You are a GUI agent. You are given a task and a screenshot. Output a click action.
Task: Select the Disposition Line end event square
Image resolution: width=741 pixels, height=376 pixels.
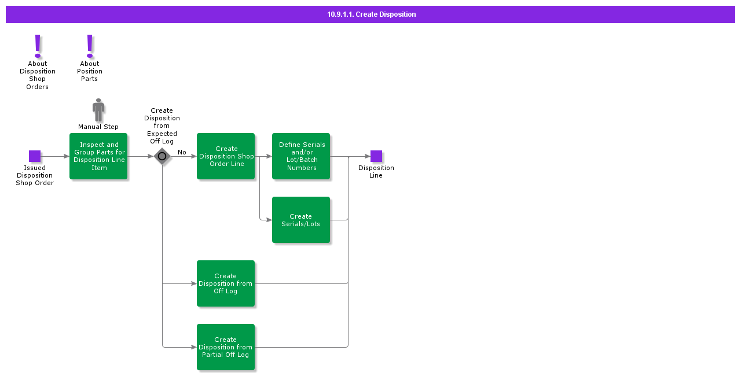[376, 156]
